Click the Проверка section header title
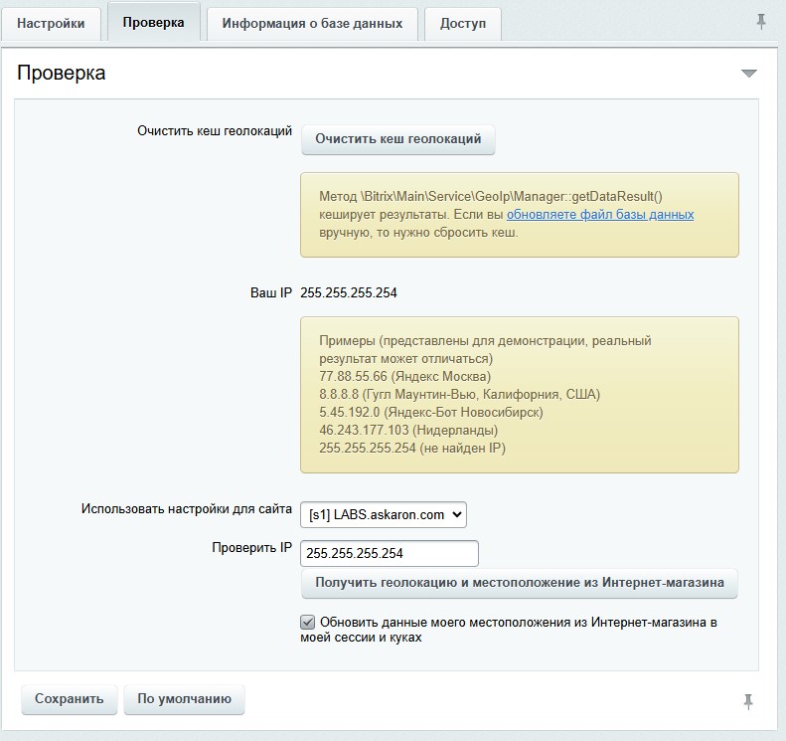The width and height of the screenshot is (786, 741). [x=62, y=74]
